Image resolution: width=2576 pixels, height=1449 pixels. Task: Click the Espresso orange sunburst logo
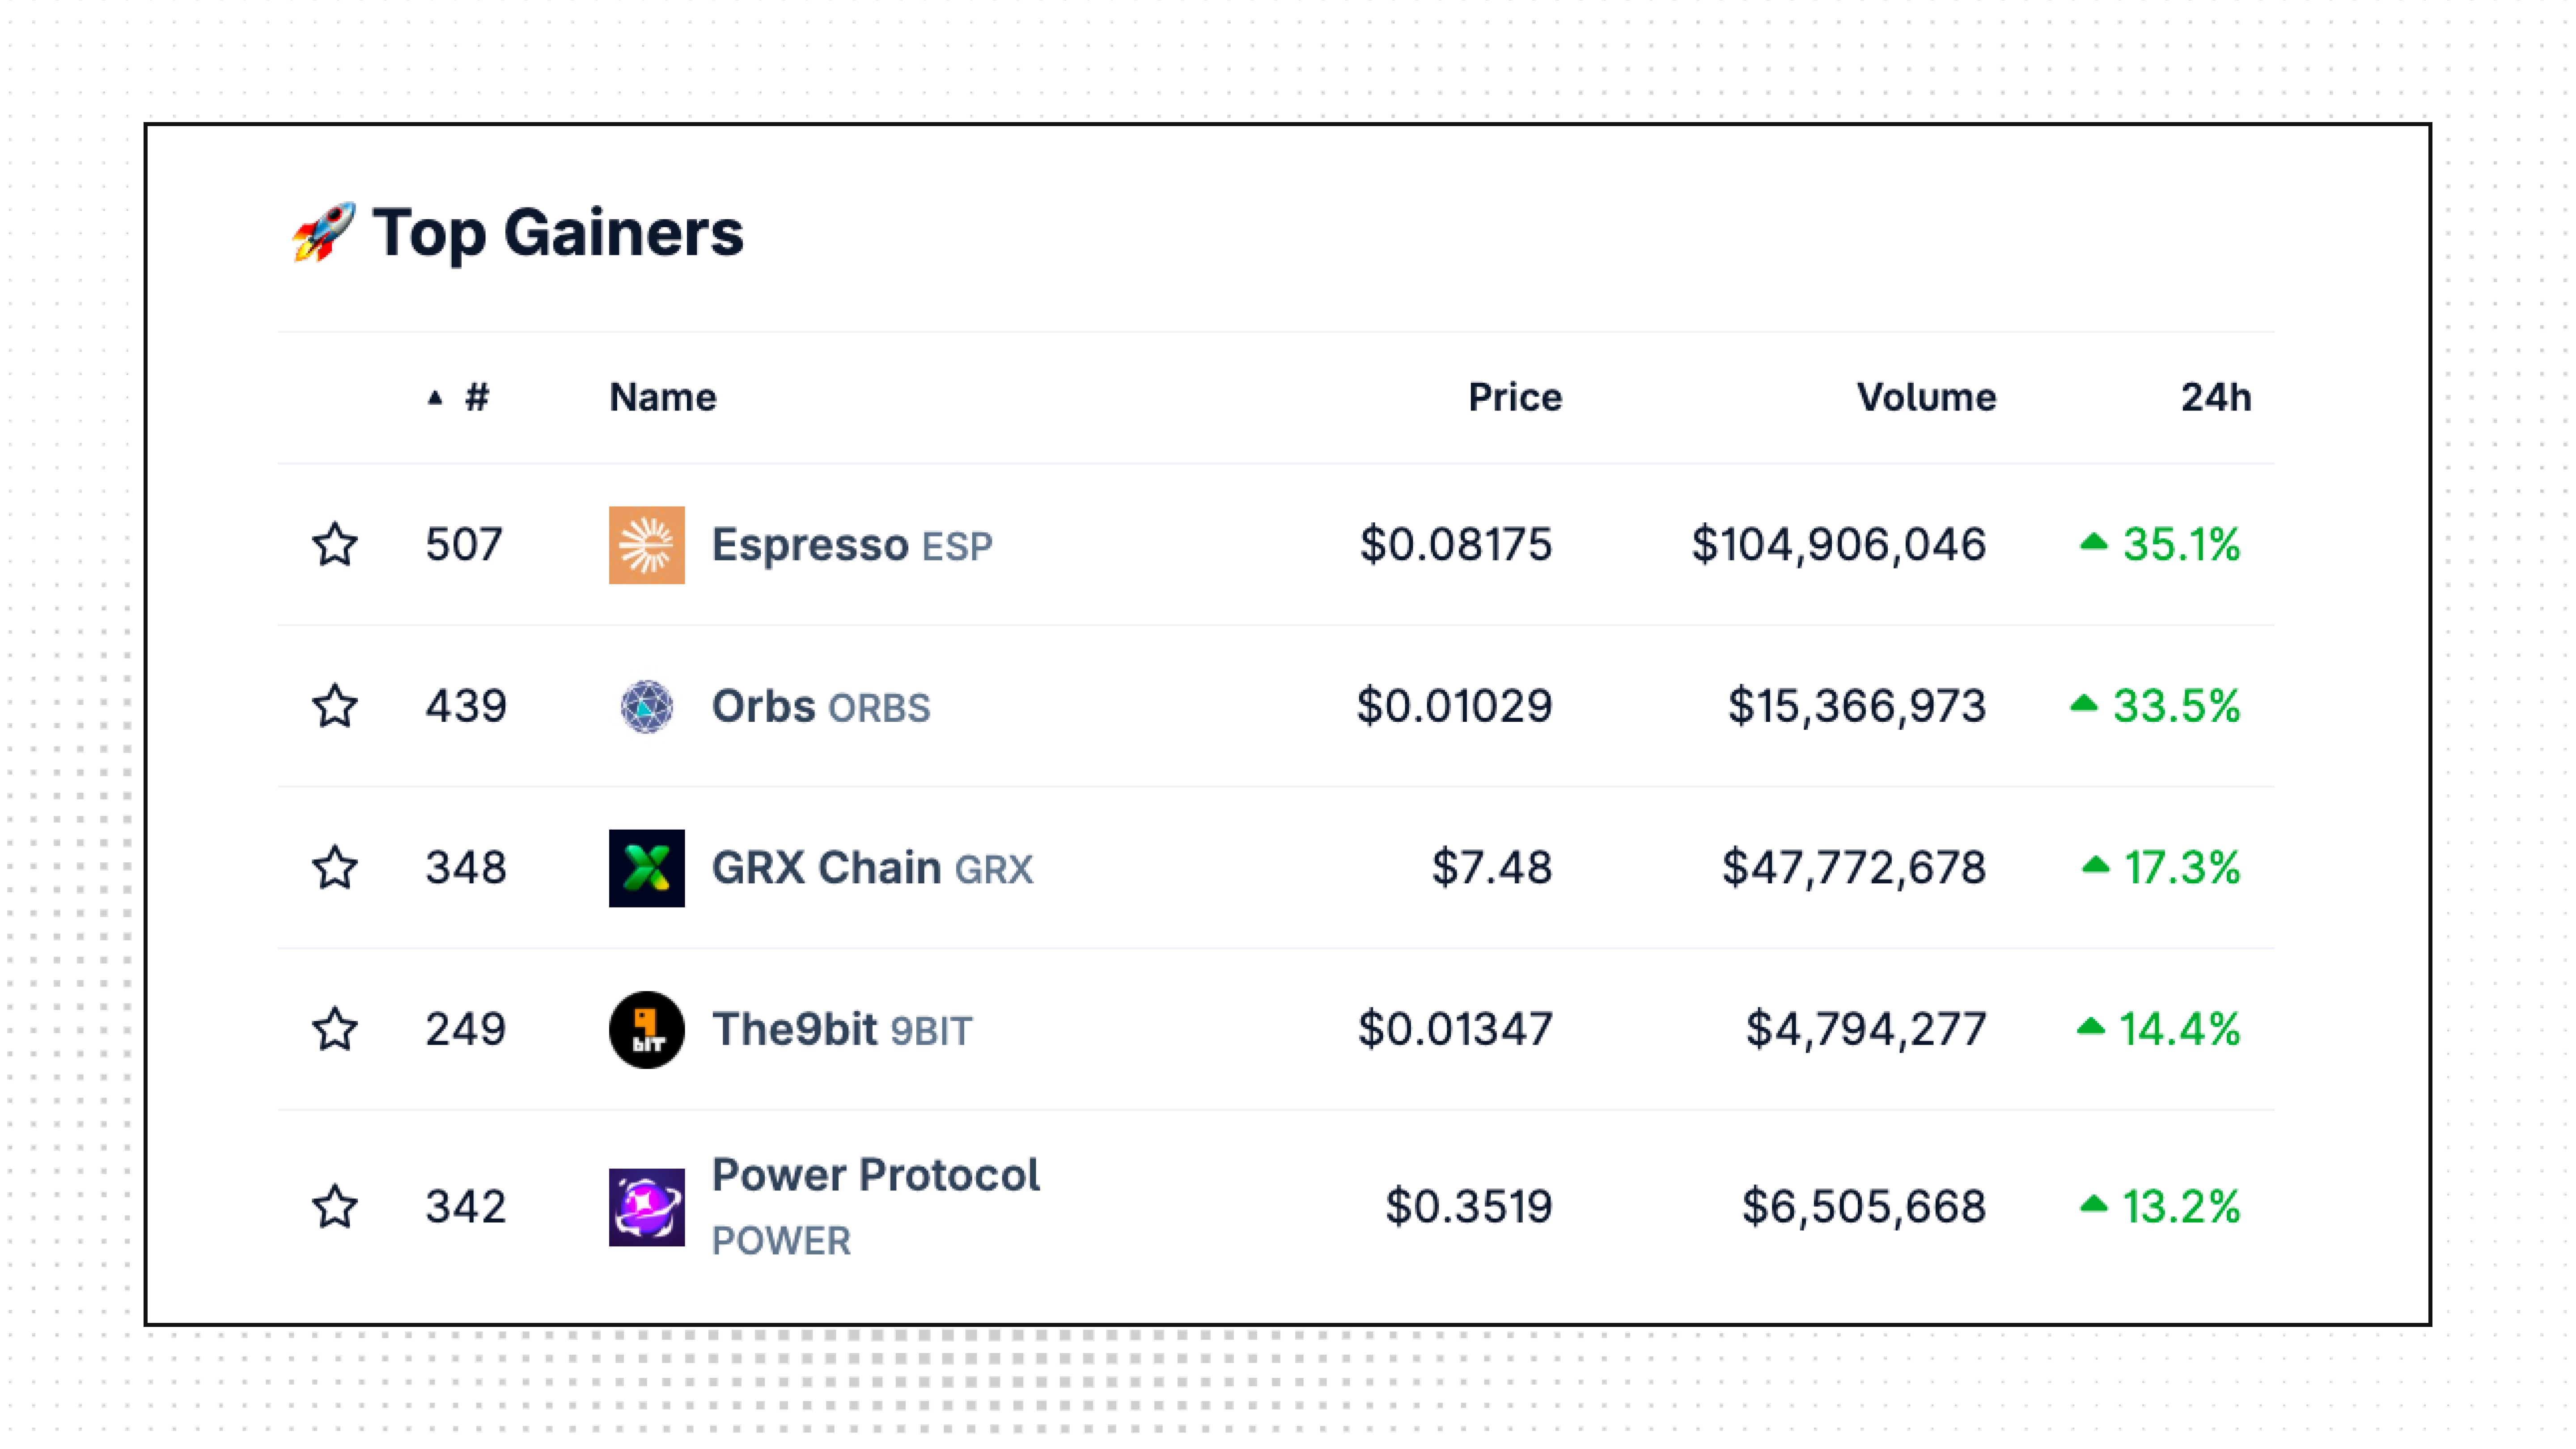(646, 545)
